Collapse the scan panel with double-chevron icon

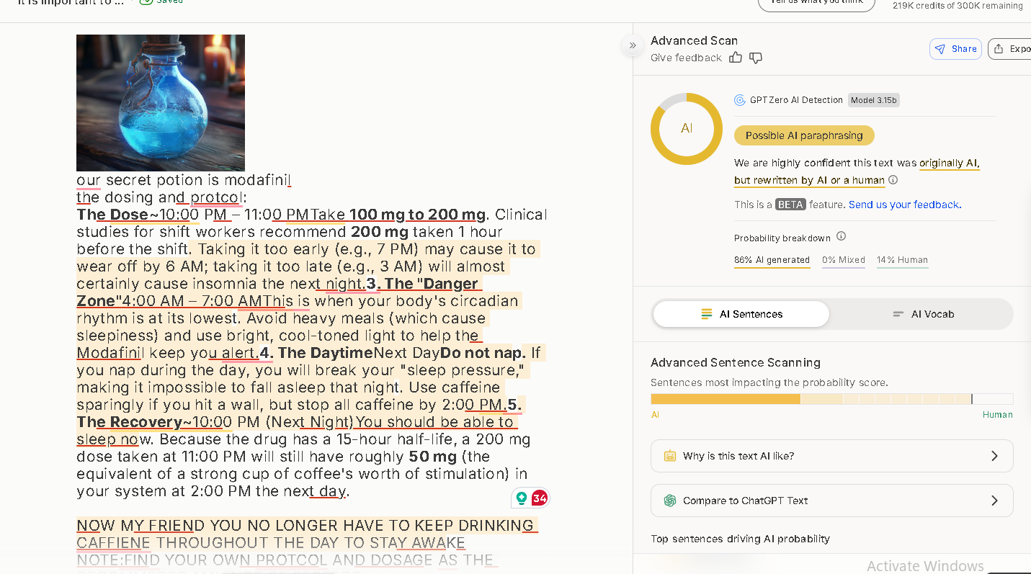633,45
